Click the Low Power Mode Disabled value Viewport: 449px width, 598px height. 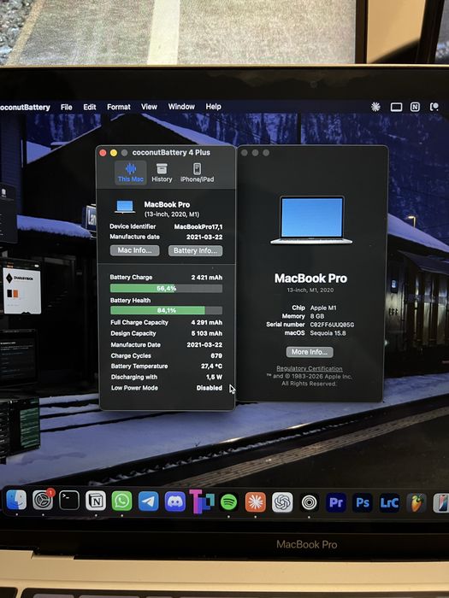(210, 388)
